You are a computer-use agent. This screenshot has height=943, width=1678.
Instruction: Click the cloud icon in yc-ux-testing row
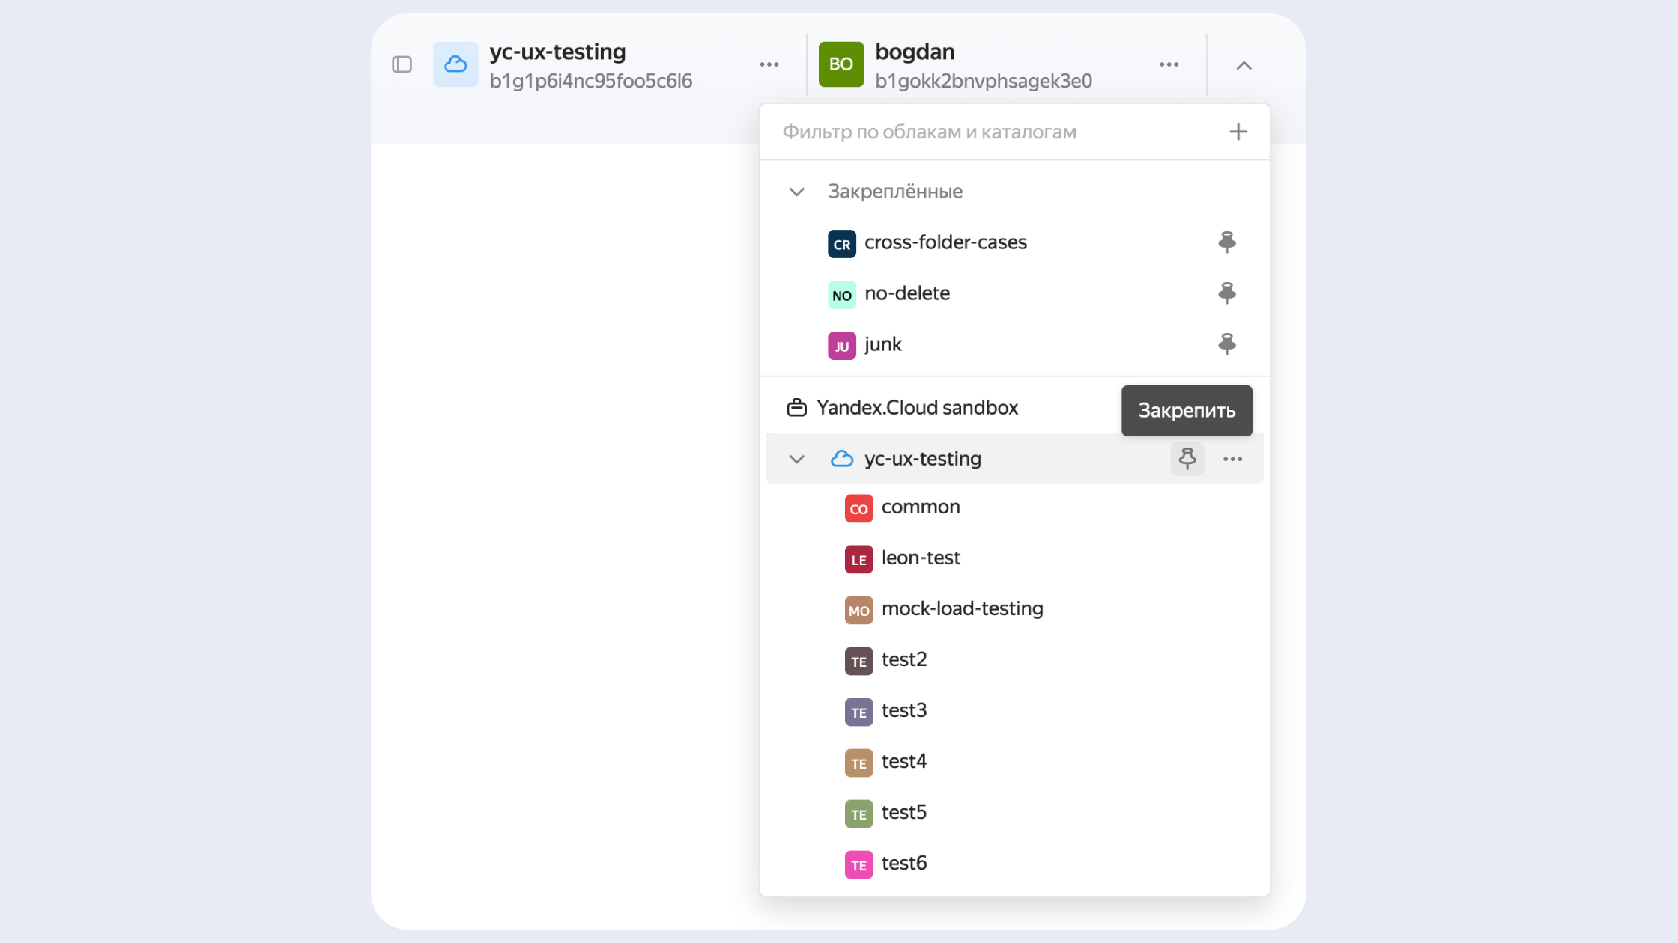842,459
